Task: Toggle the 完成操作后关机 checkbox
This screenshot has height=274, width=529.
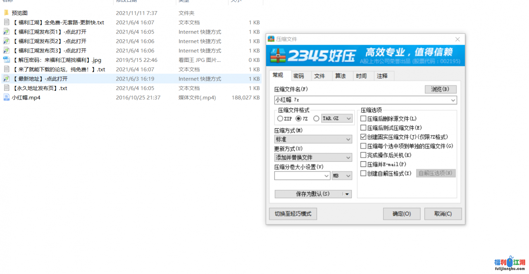Action: click(x=363, y=155)
